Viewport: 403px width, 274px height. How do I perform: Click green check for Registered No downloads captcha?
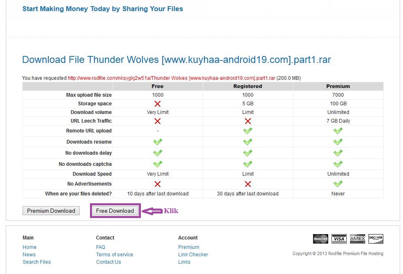[248, 164]
